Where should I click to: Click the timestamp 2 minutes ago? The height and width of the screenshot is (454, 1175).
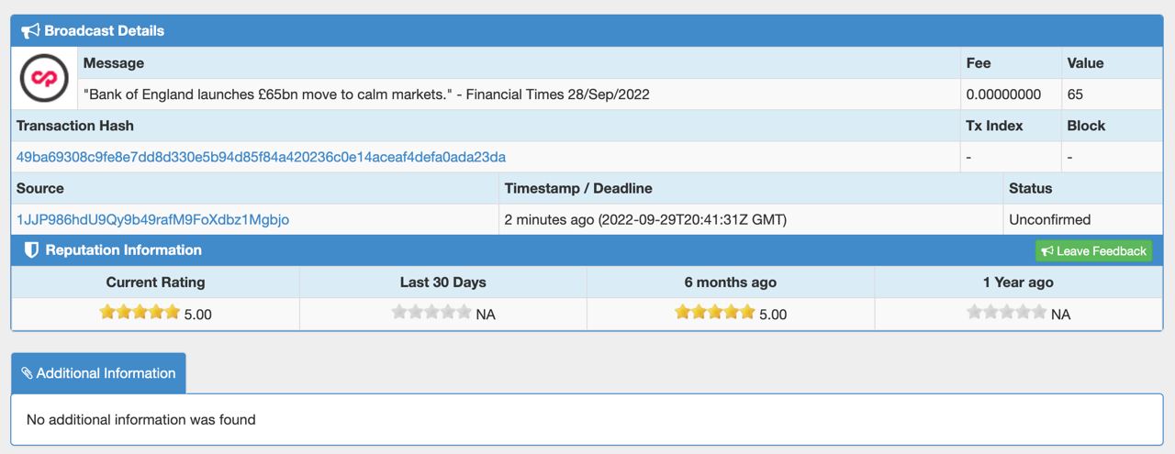click(645, 219)
